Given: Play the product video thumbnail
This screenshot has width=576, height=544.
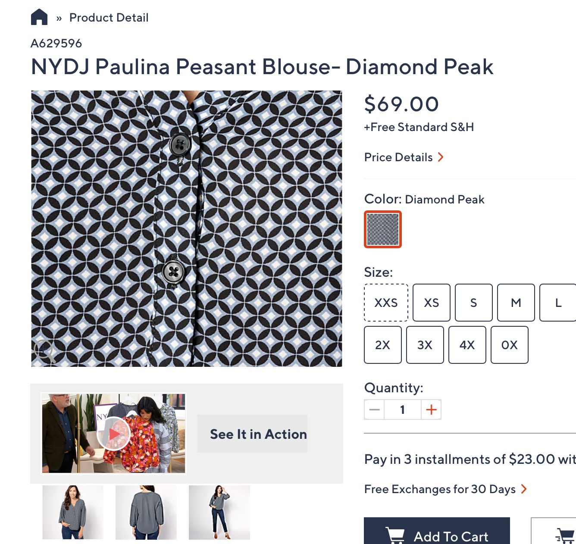Looking at the screenshot, I should [x=114, y=433].
